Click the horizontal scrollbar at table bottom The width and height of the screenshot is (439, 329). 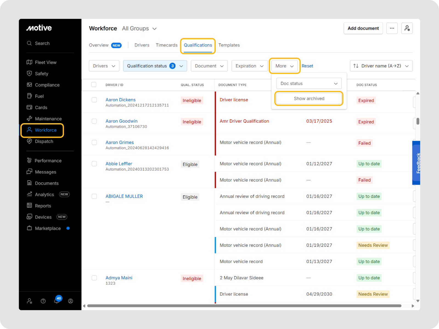pyautogui.click(x=244, y=306)
